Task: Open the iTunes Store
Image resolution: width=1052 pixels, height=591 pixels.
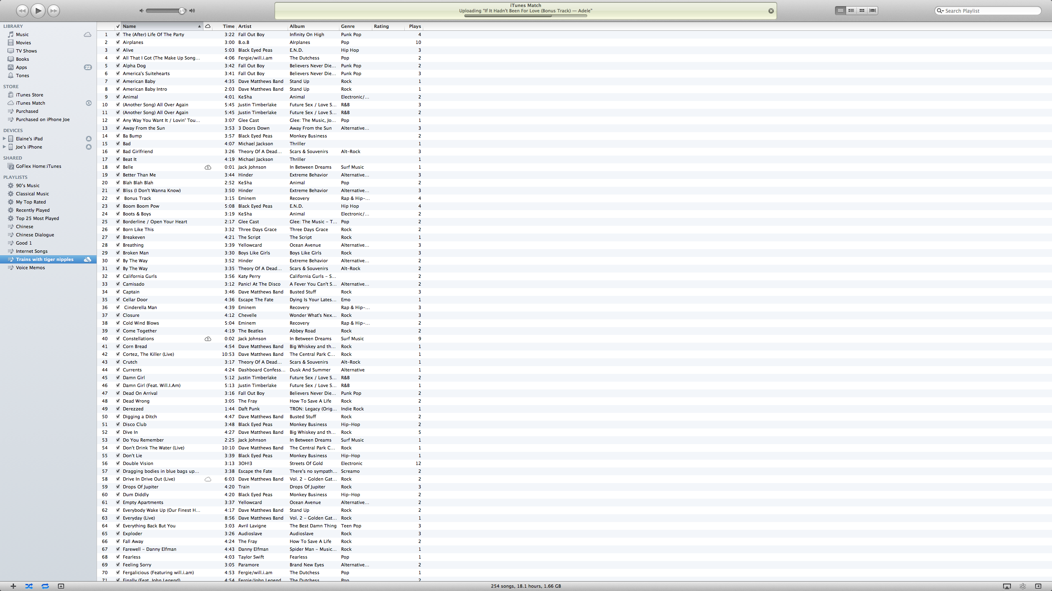Action: click(29, 95)
